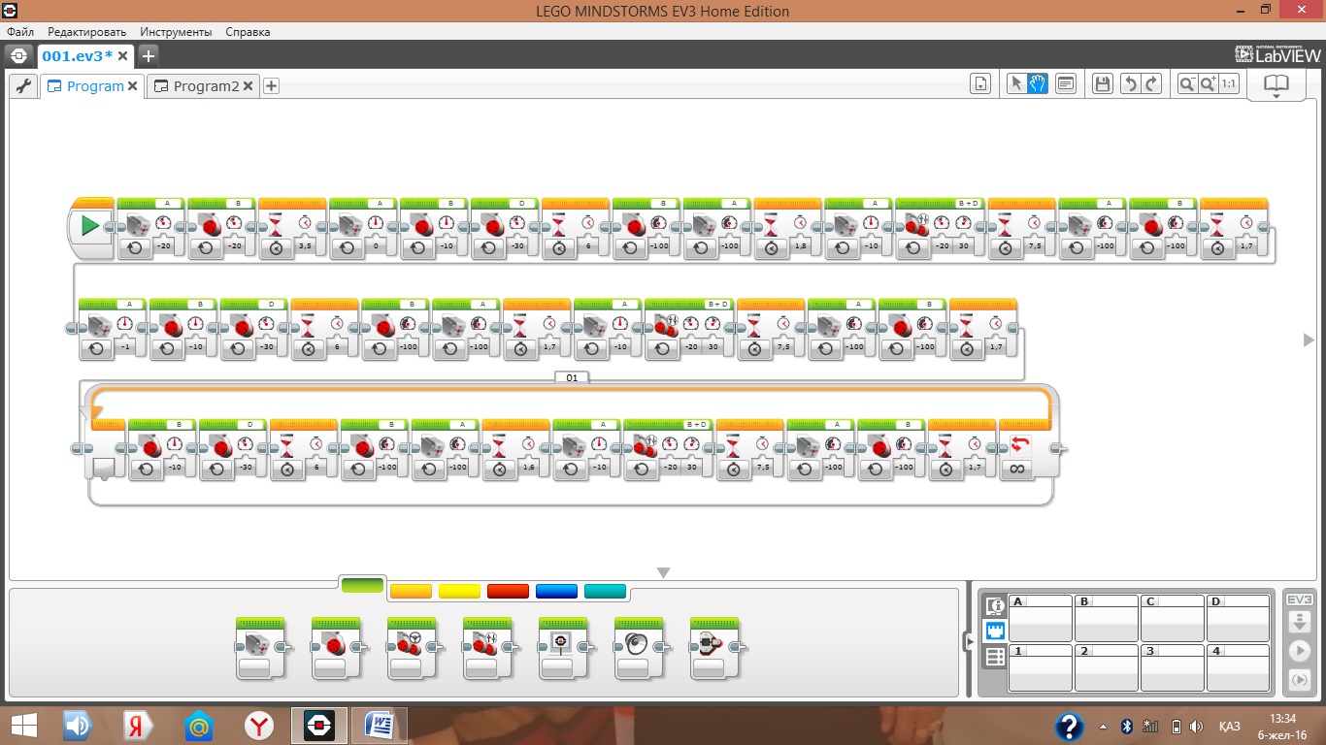Redo the last undone action
1326x745 pixels.
coord(1151,84)
